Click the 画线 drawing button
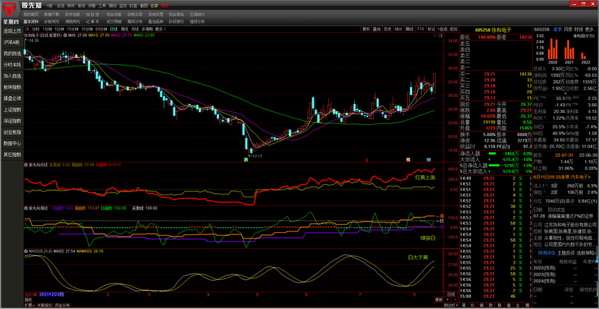 pyautogui.click(x=409, y=29)
